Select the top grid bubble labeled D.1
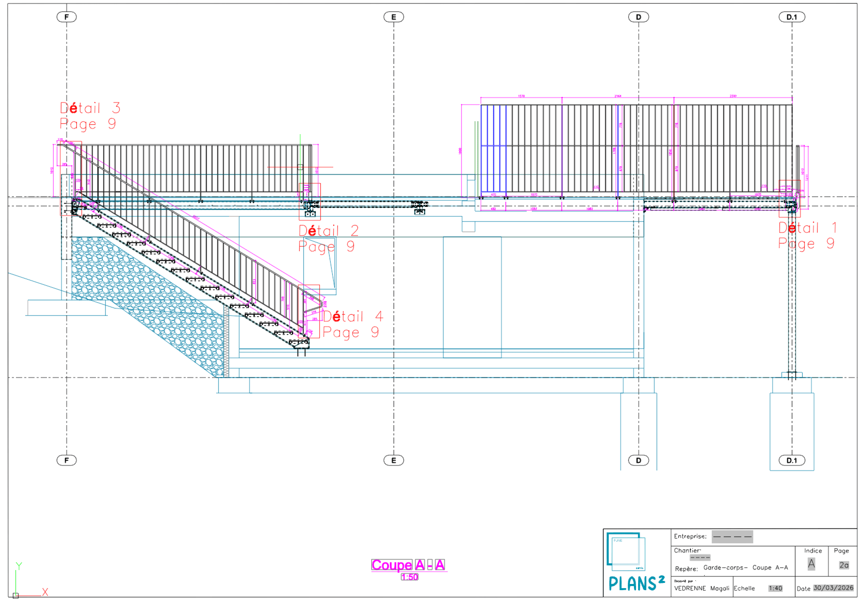The height and width of the screenshot is (601, 863). tap(792, 17)
